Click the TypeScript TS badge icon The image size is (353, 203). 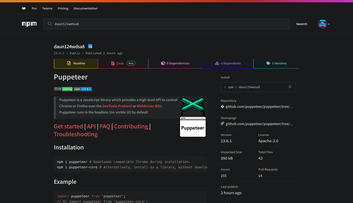90,46
